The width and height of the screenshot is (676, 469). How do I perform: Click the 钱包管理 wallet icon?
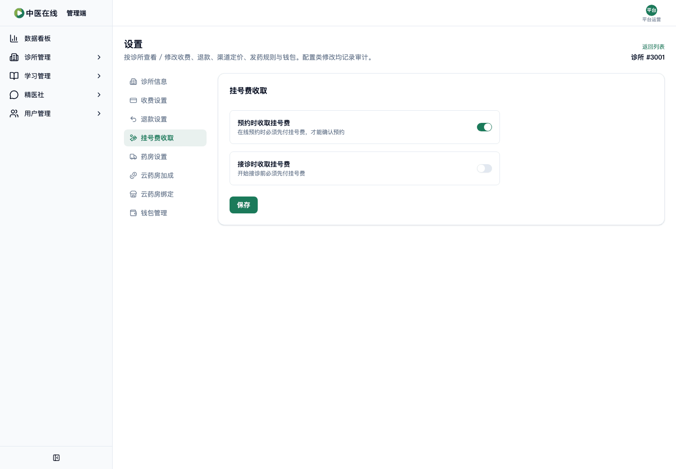click(x=133, y=213)
